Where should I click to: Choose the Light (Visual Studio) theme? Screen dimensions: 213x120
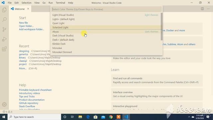pos(106,15)
